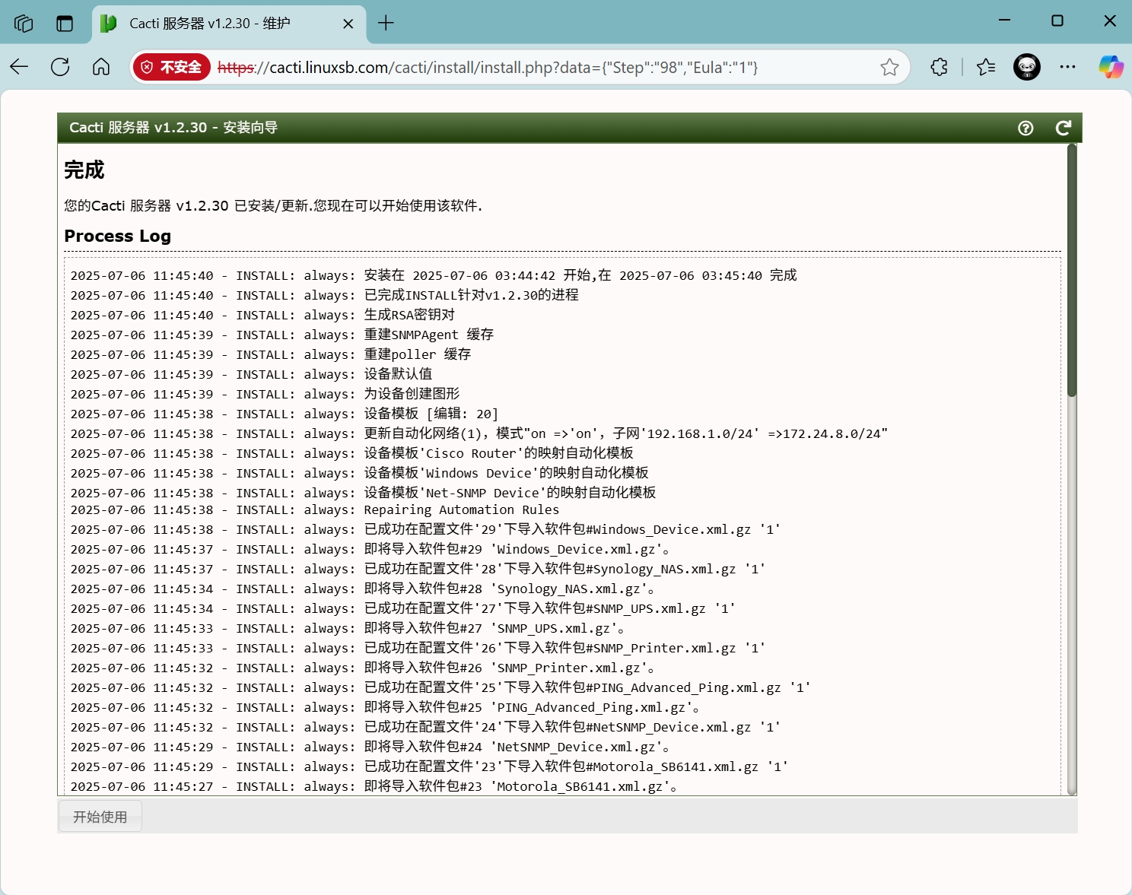Image resolution: width=1132 pixels, height=895 pixels.
Task: Click the 开始使用 button
Action: click(x=100, y=817)
